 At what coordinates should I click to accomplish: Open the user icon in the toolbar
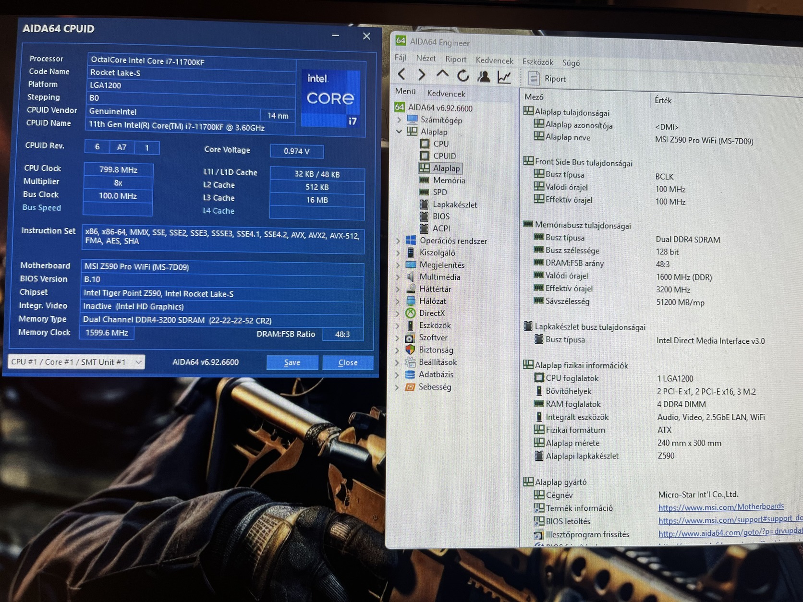tap(484, 76)
